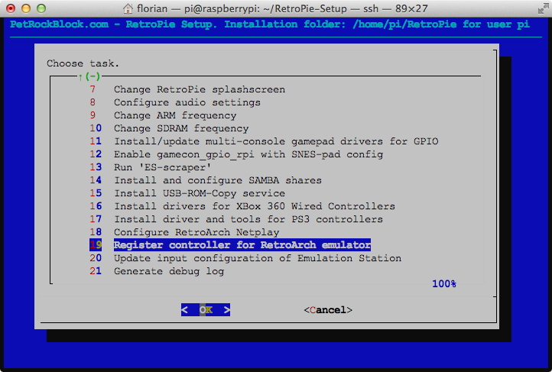Click the home folder icon in title bar
The image size is (552, 372).
tap(128, 8)
